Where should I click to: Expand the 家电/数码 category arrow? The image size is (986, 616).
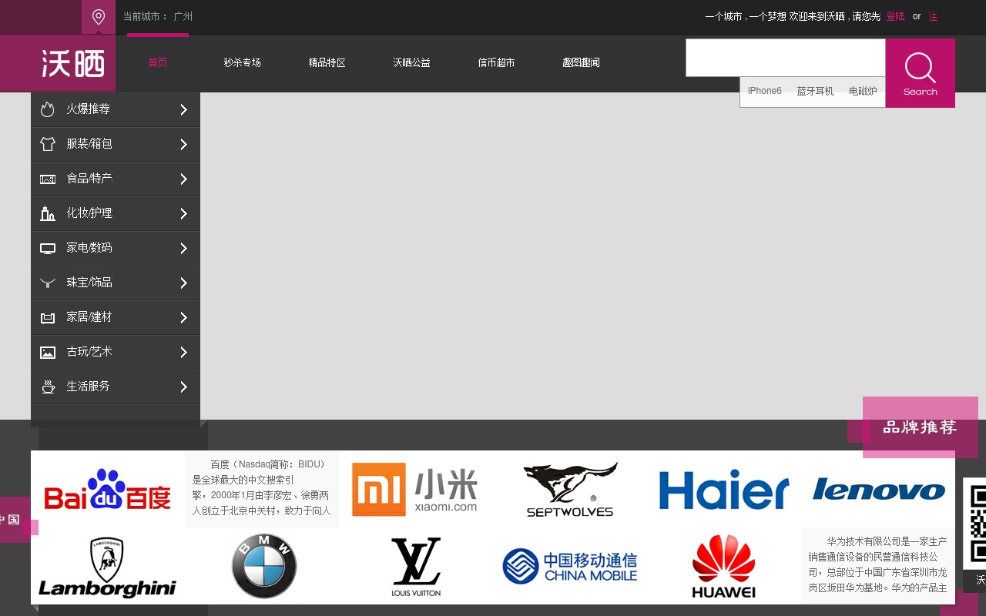point(183,248)
